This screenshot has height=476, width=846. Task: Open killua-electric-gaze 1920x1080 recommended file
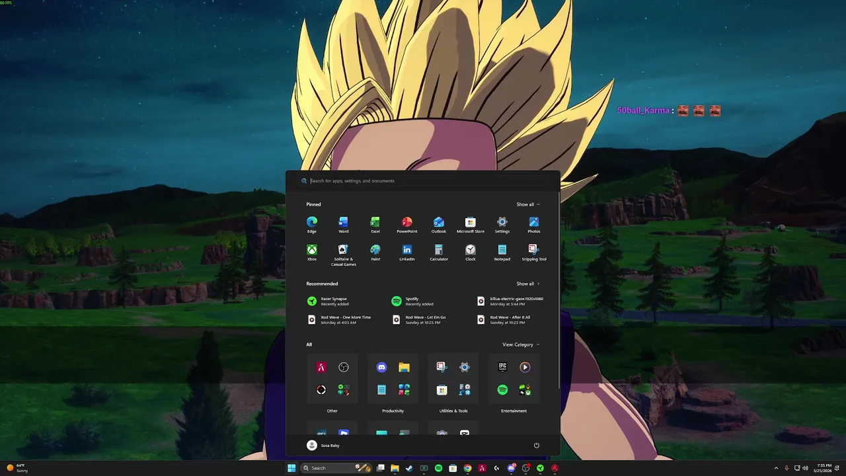tap(511, 301)
